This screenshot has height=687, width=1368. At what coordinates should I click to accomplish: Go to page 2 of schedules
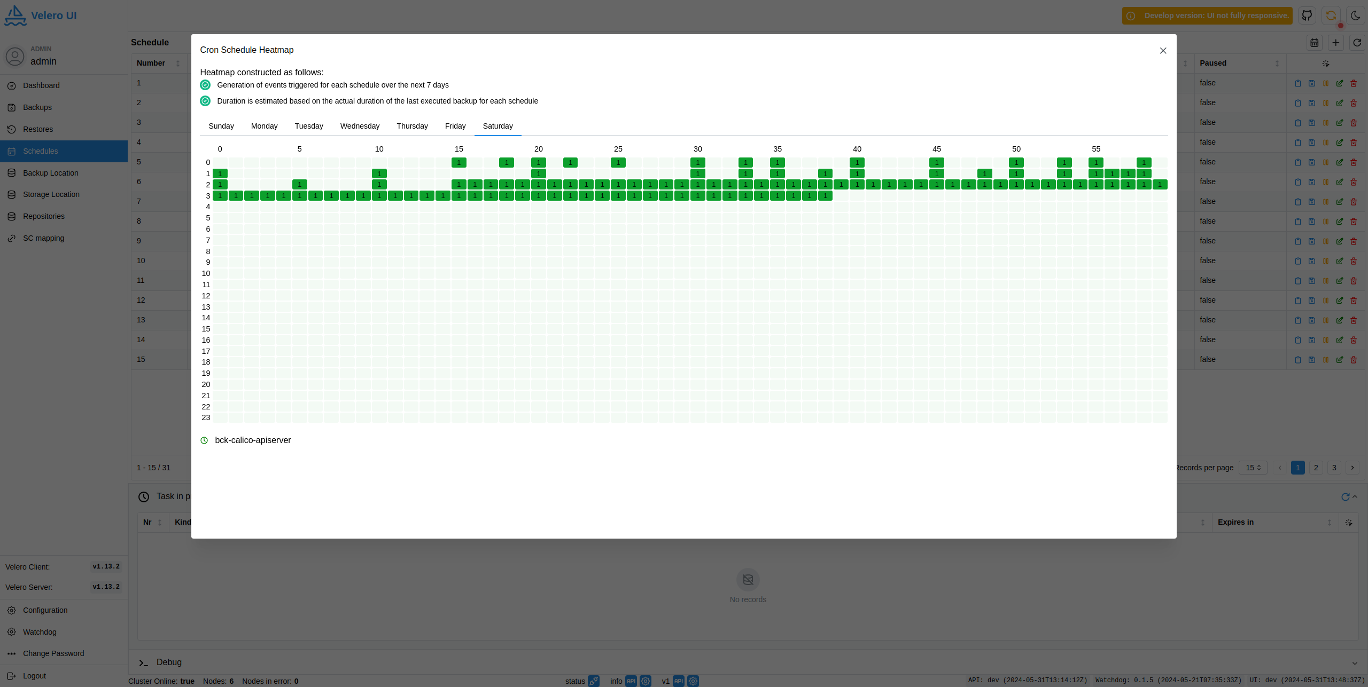[x=1316, y=468]
